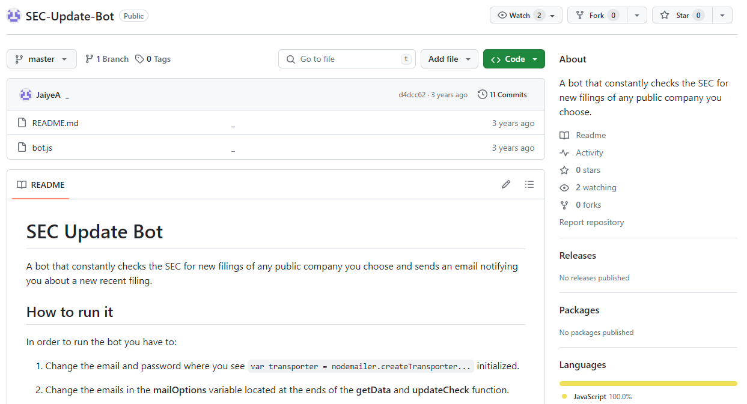The image size is (747, 404).
Task: Click the Go to file search field
Action: pos(347,59)
